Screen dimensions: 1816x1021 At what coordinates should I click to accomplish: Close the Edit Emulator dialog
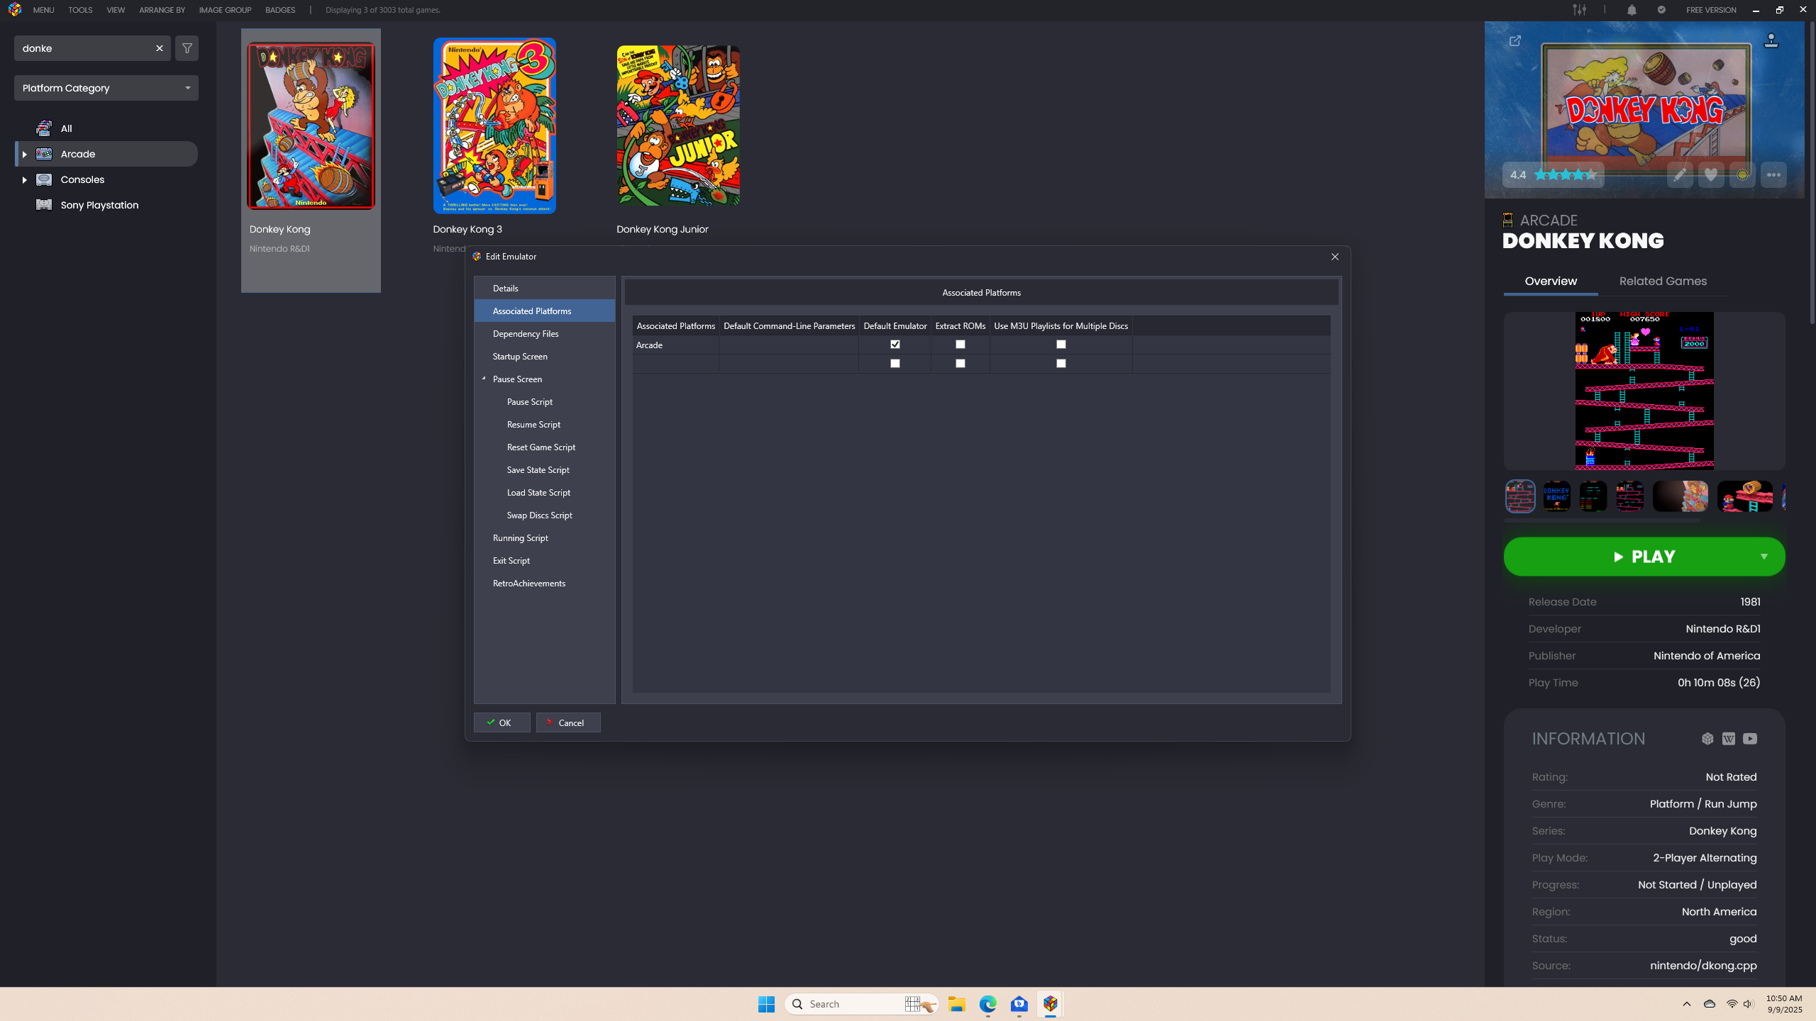coord(1335,257)
